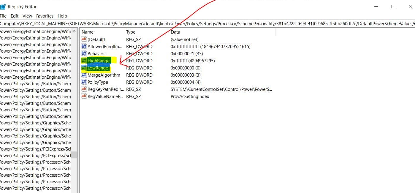This screenshot has width=415, height=193.
Task: Open the File menu
Action: click(x=3, y=16)
